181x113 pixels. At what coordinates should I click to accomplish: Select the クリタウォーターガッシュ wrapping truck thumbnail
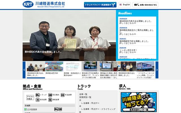[145, 70]
